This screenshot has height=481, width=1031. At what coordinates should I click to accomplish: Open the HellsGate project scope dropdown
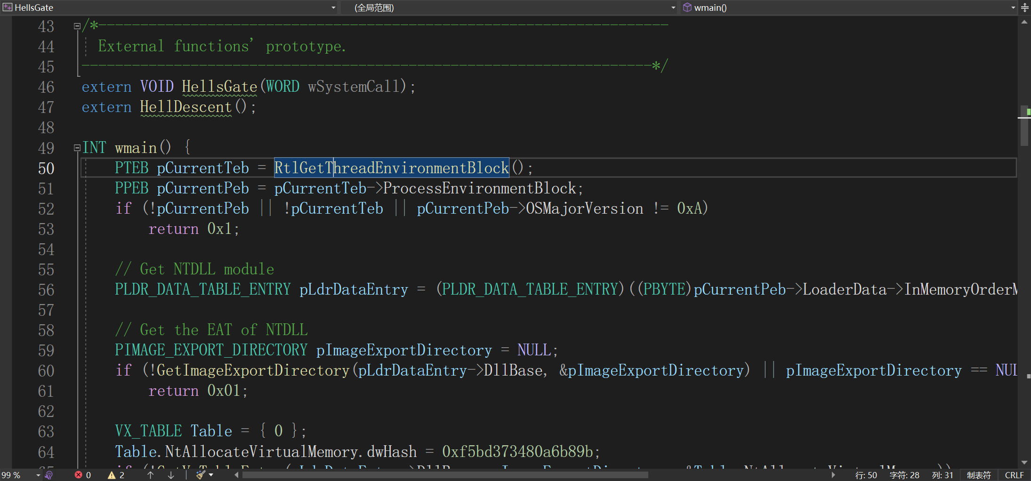[333, 8]
